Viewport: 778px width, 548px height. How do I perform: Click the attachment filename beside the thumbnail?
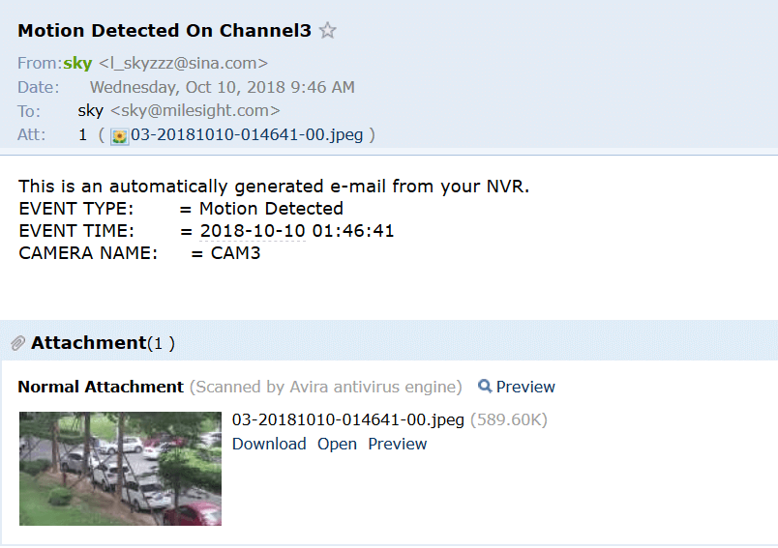tap(347, 419)
